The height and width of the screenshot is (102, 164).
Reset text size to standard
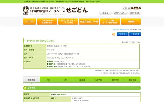[136, 8]
